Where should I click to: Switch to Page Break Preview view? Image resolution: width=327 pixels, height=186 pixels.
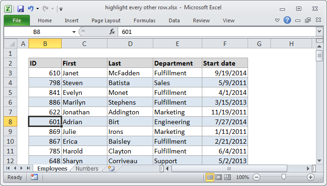point(227,177)
